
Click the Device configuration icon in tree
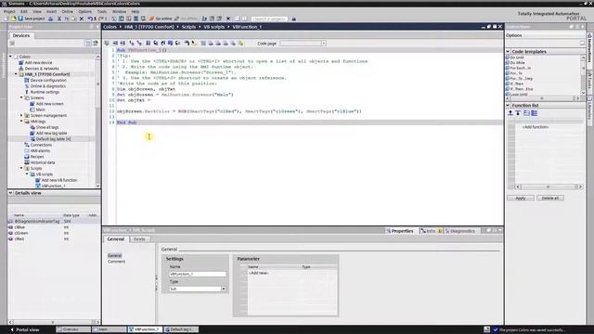[x=27, y=81]
